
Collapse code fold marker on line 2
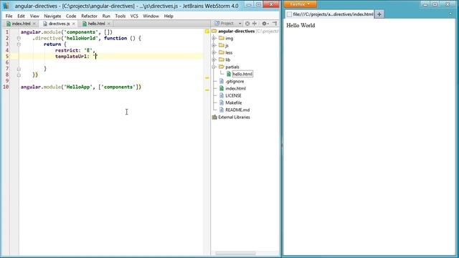point(19,38)
